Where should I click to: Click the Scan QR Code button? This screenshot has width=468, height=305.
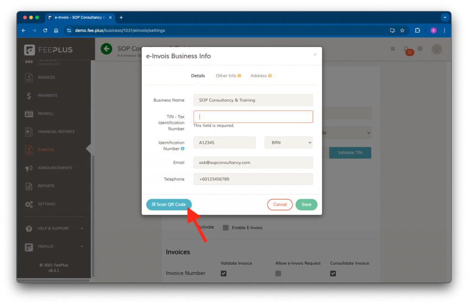click(x=169, y=205)
